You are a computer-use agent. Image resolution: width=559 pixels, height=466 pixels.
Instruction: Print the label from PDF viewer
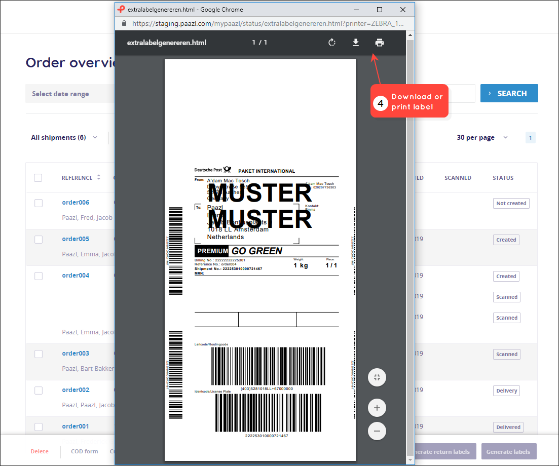pos(379,43)
